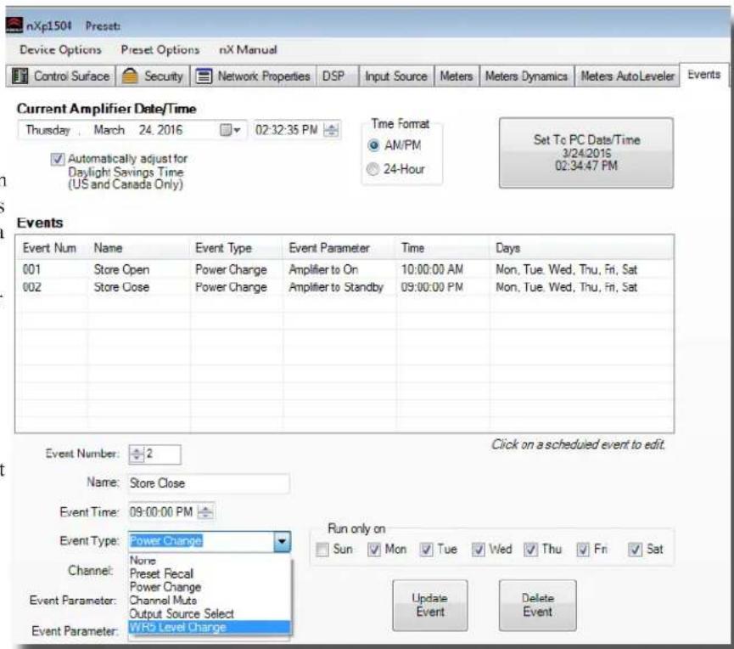The width and height of the screenshot is (734, 649).
Task: Click the Name field containing Store Close
Action: click(209, 483)
